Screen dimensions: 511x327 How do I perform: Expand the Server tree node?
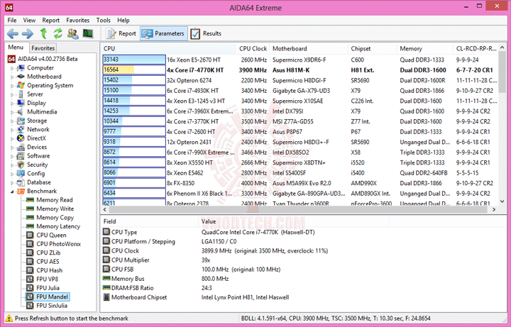12,95
